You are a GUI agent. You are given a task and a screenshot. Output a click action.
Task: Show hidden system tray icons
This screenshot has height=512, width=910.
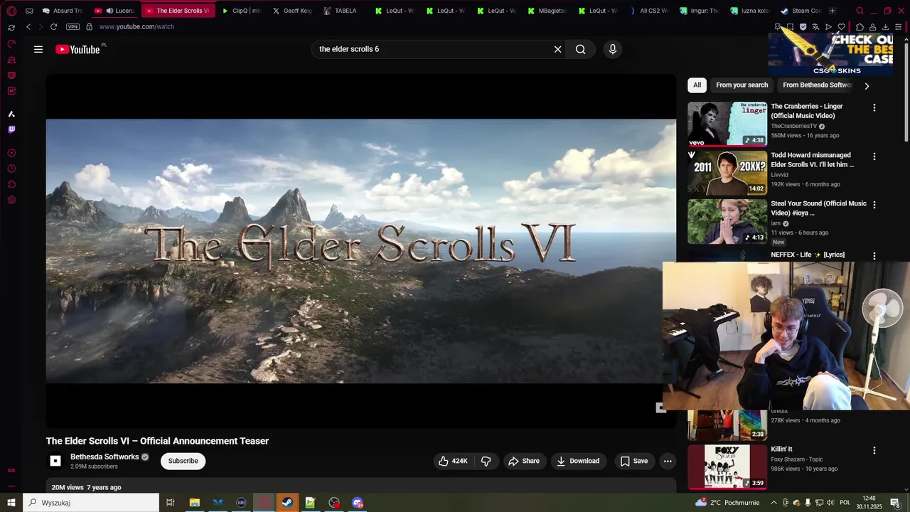coord(773,503)
